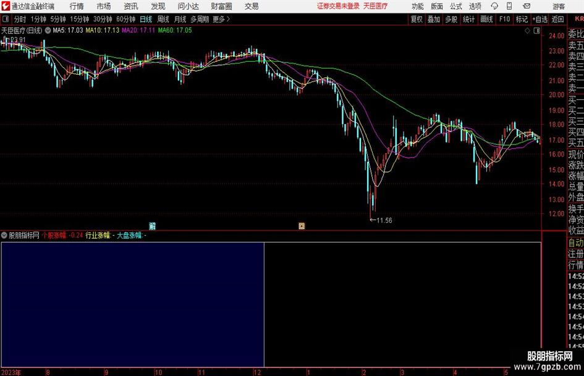Switch to 60分钟 period

coord(125,19)
